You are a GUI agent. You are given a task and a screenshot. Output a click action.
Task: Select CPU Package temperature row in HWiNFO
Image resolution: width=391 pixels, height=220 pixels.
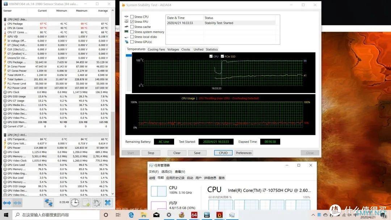56,24
